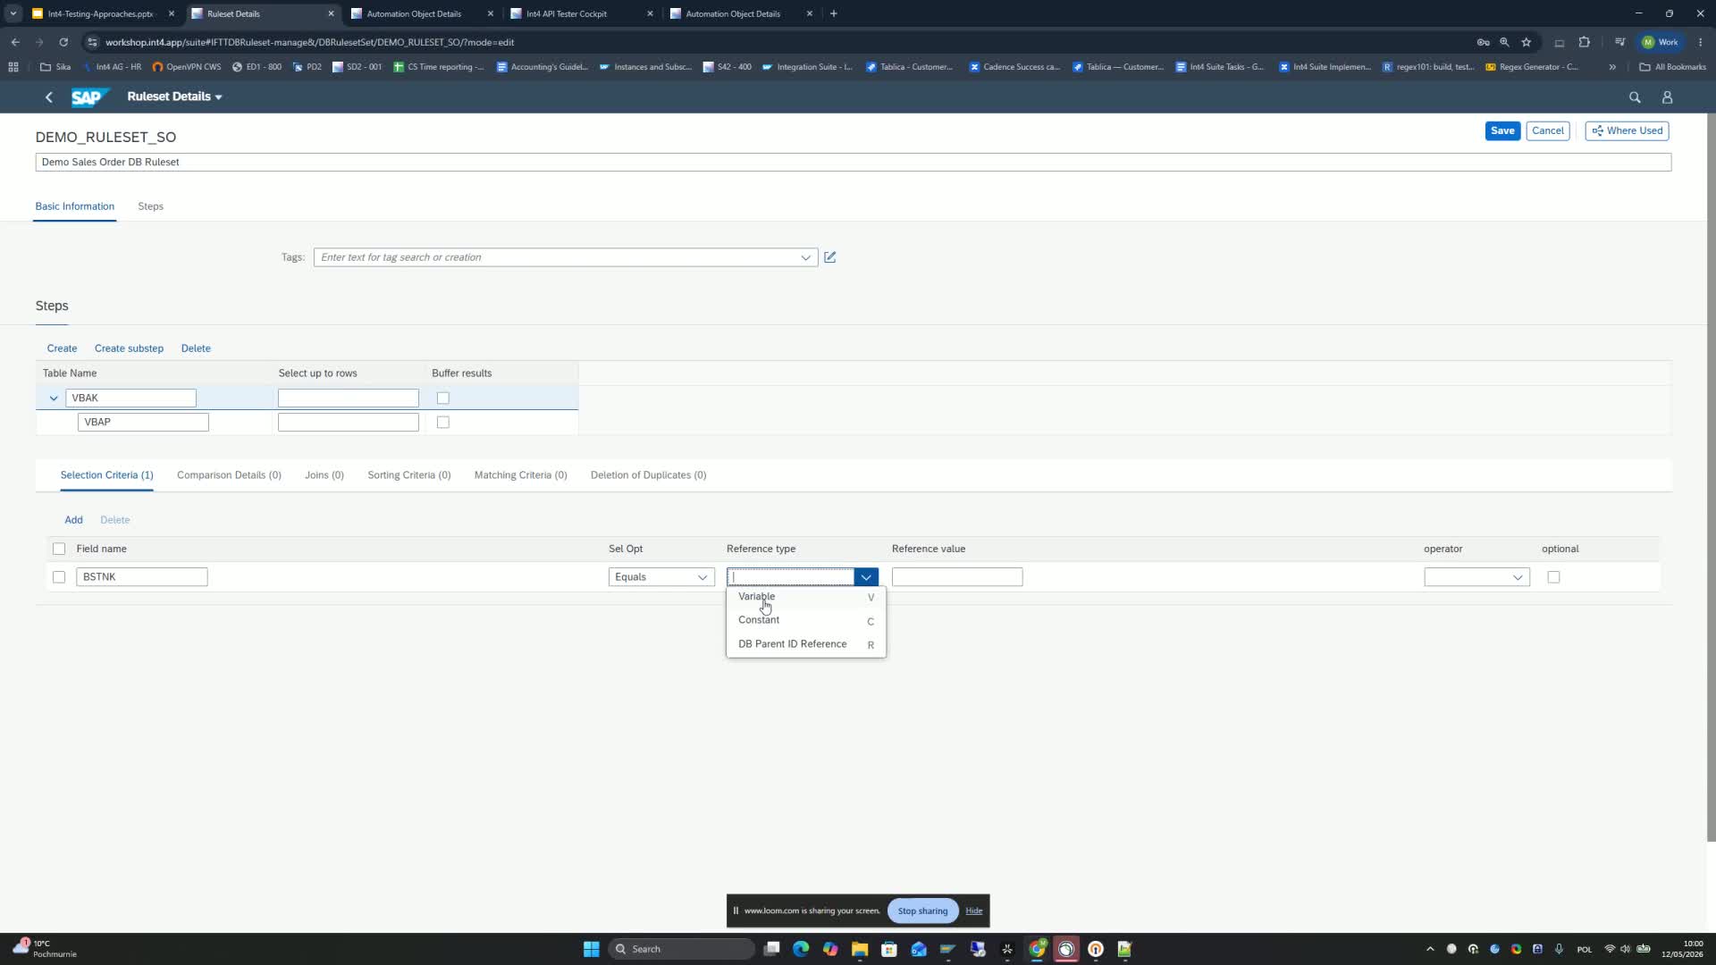
Task: Create a substep
Action: coord(129,348)
